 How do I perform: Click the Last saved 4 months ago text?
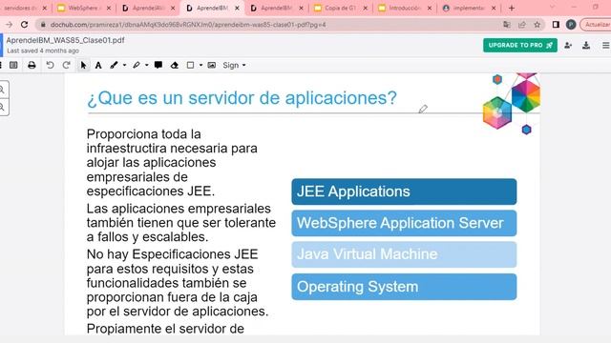point(43,50)
